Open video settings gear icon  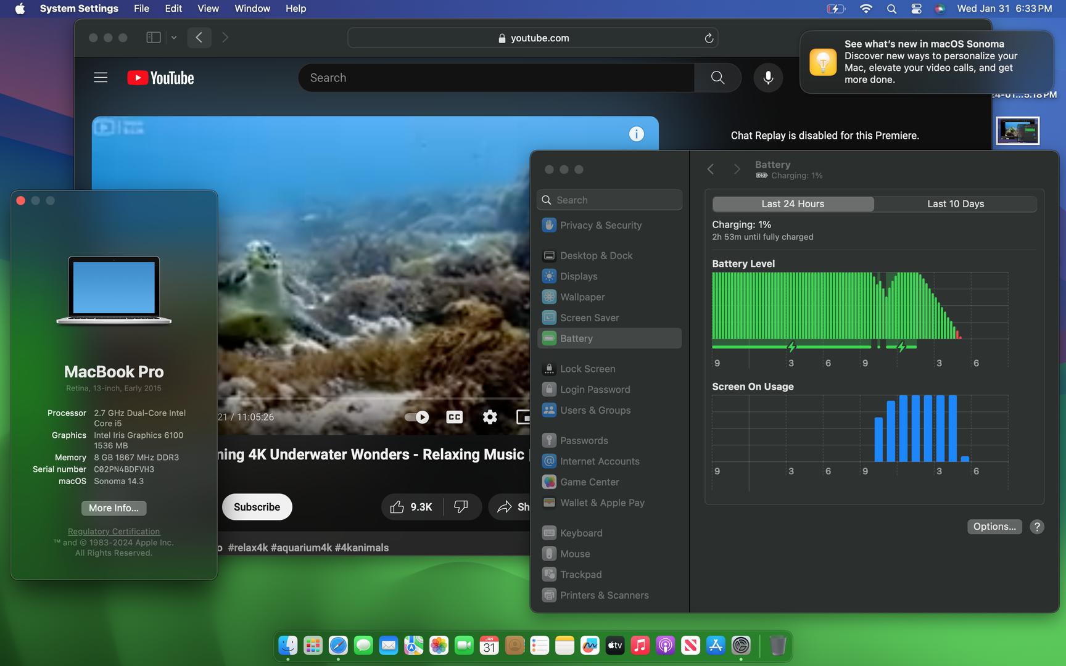(490, 417)
